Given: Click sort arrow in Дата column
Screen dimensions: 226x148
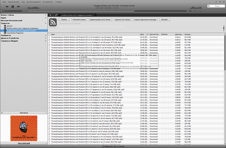Looking at the screenshot, I should click(147, 34).
